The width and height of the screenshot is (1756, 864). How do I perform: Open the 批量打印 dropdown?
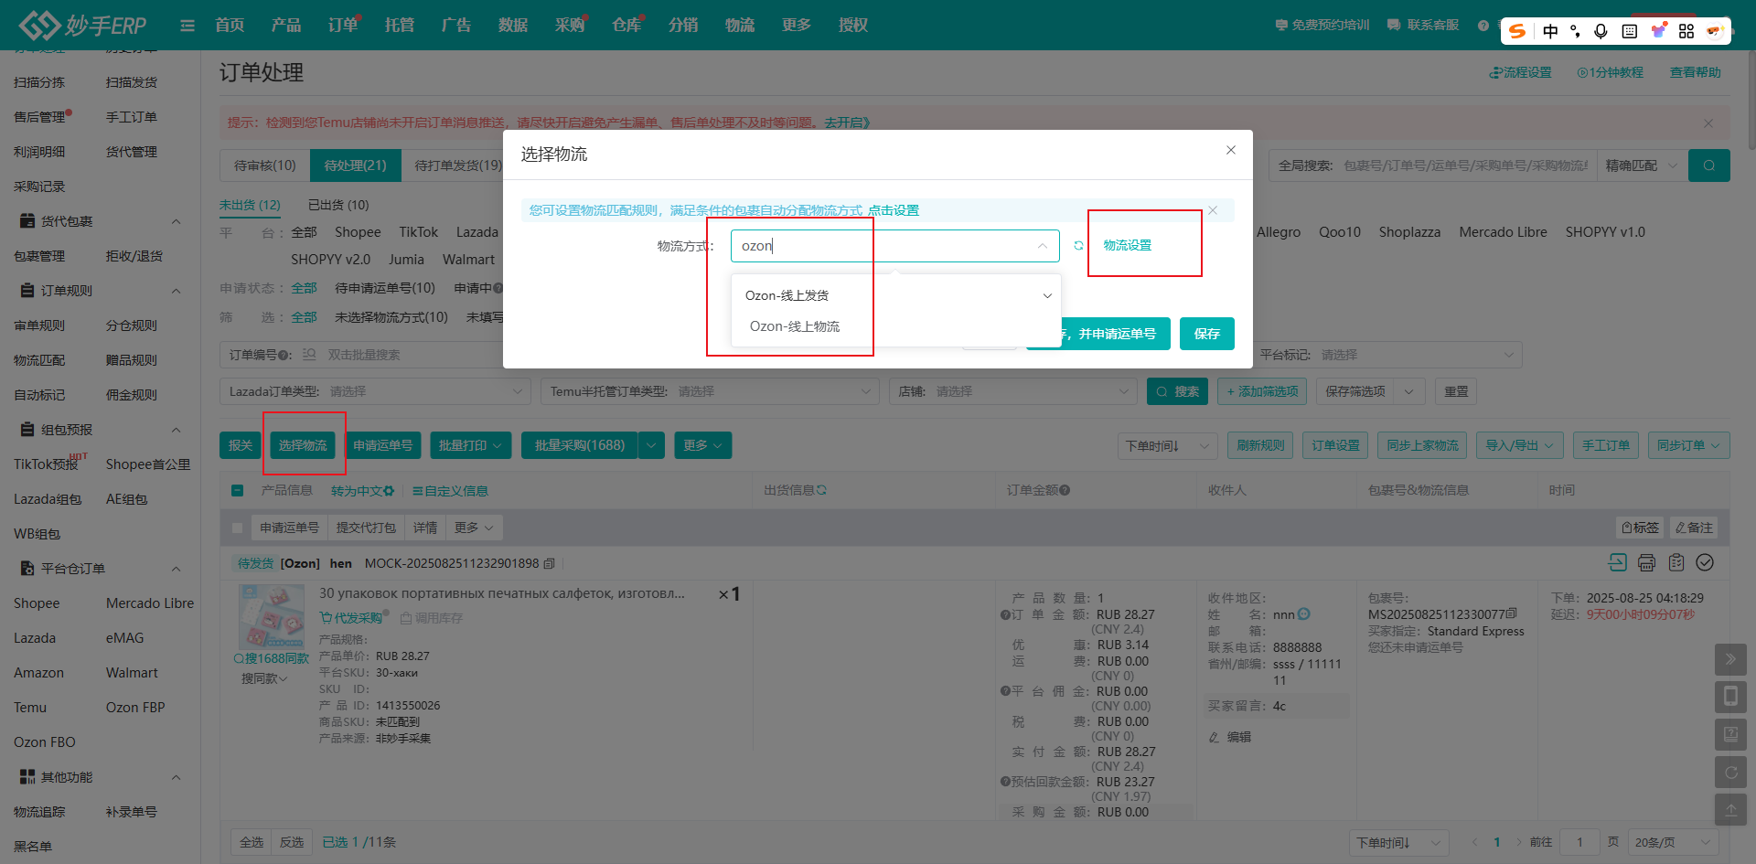[470, 445]
